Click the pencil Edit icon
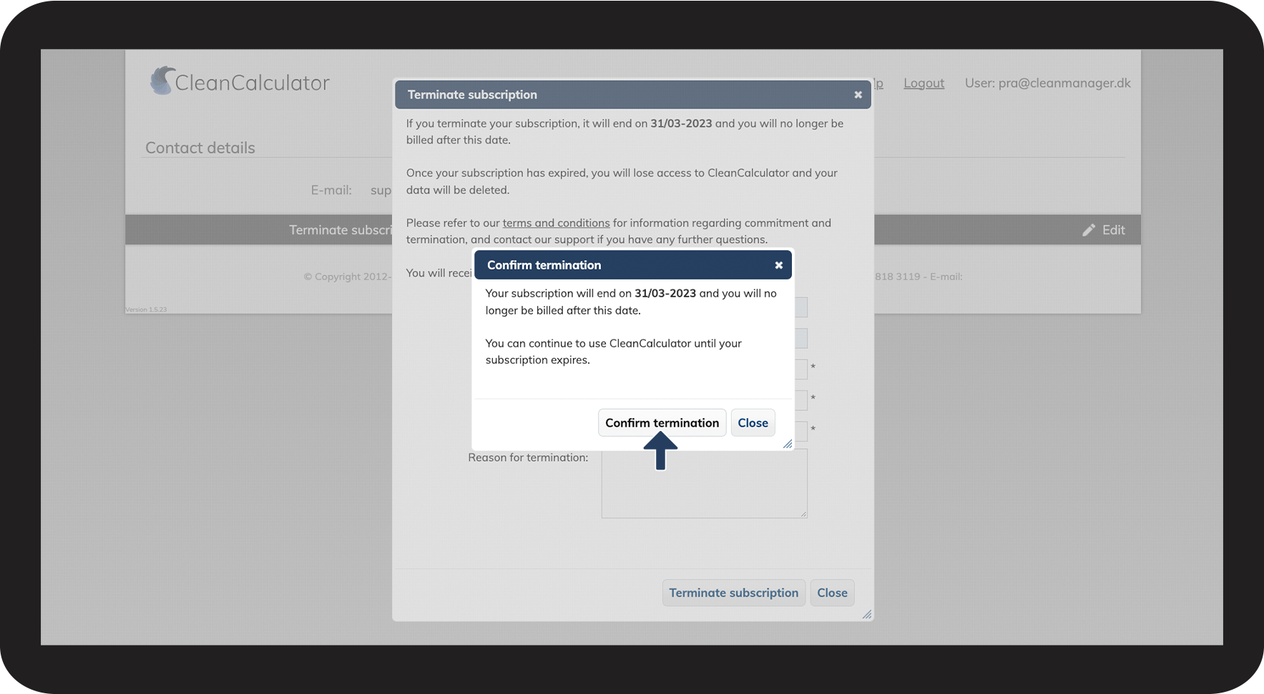 click(1089, 230)
